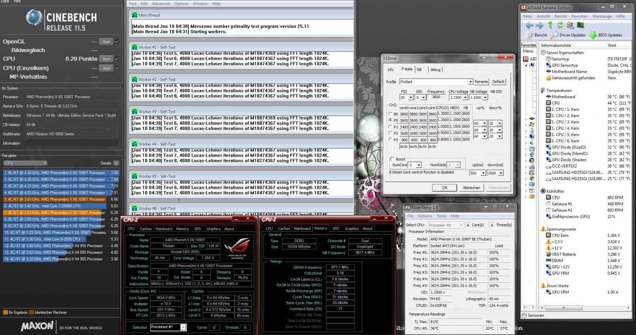This screenshot has width=636, height=335.
Task: Click AIDA64 refresh icon
Action: pyautogui.click(x=560, y=25)
